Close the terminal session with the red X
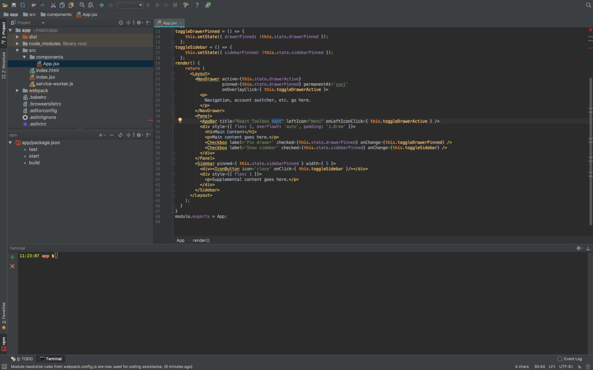This screenshot has height=370, width=593. tap(12, 266)
